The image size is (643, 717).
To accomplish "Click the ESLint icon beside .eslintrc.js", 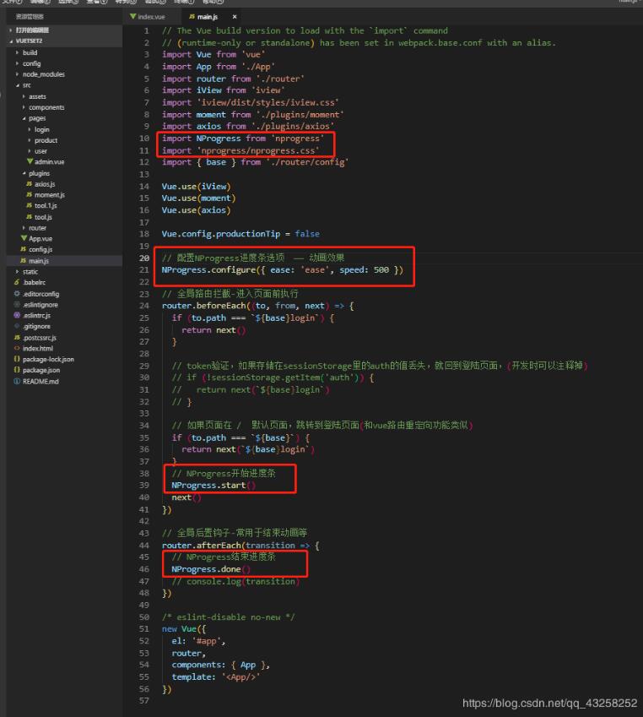I will (17, 315).
